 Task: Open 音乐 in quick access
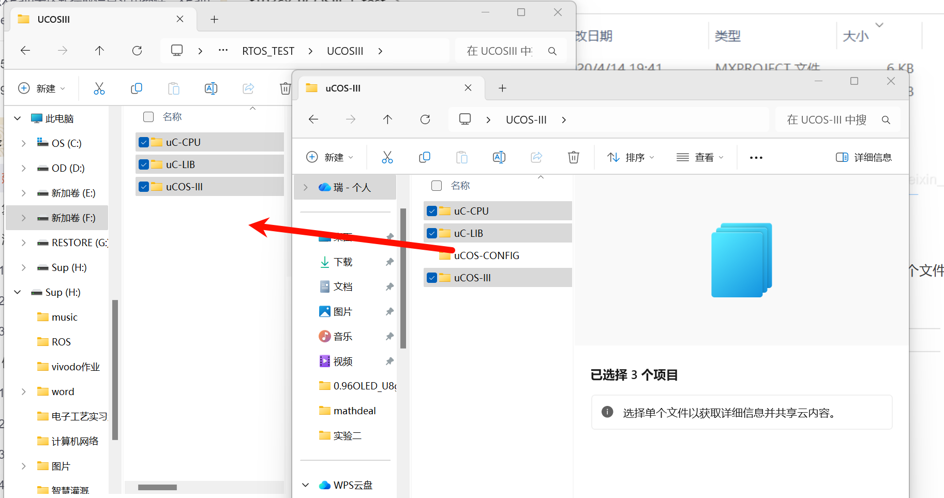click(343, 337)
